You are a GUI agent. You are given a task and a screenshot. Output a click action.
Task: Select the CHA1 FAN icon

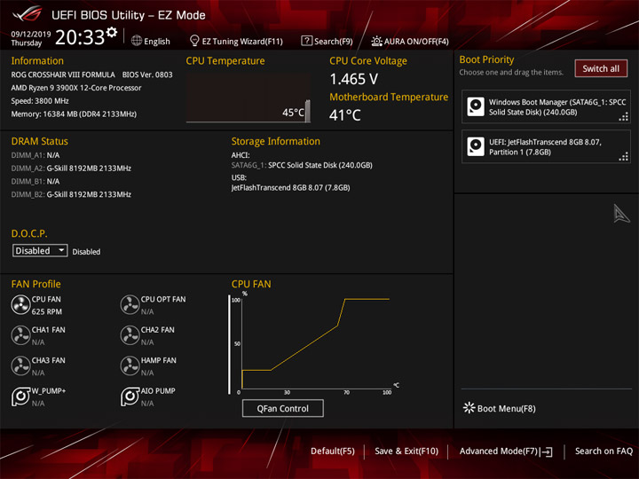pos(20,335)
